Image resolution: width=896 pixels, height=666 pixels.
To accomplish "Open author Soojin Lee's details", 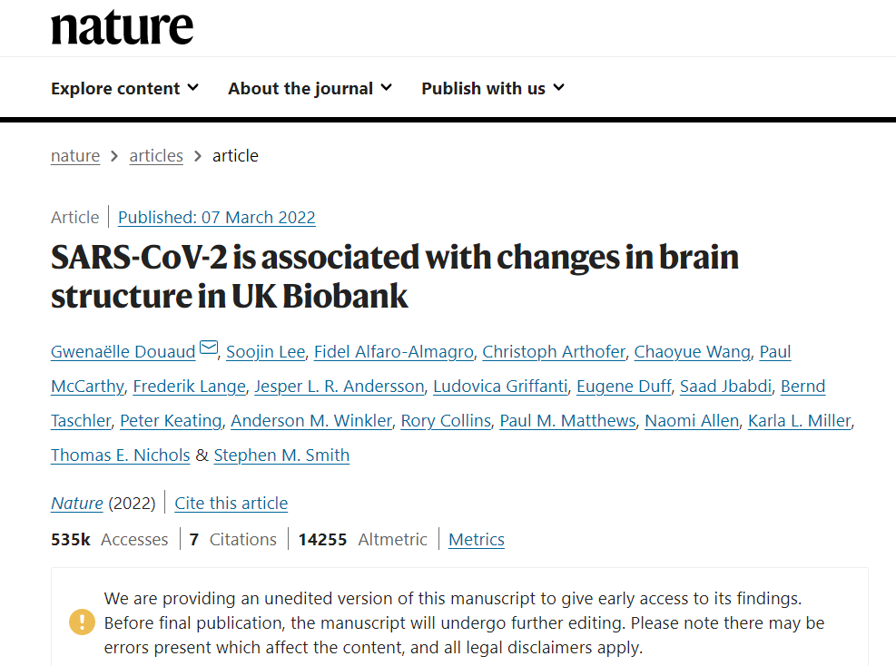I will (x=266, y=352).
